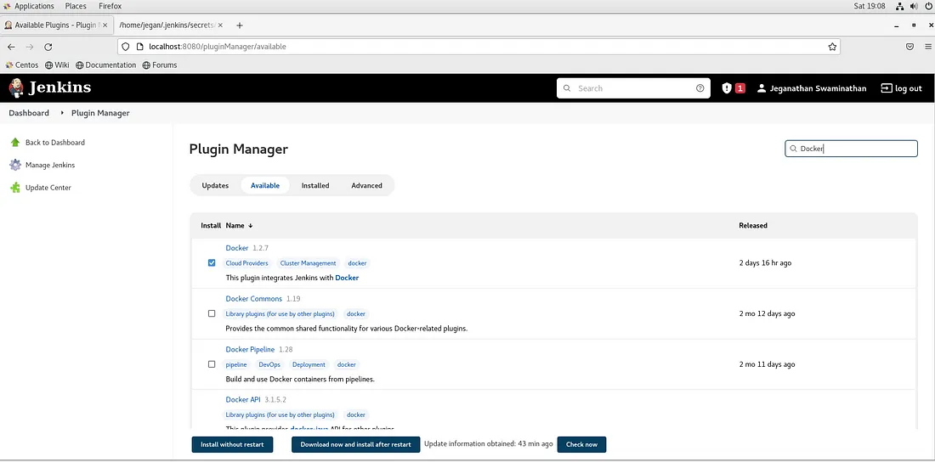
Task: Click the Jeganathan Swaminathan user name
Action: click(818, 88)
